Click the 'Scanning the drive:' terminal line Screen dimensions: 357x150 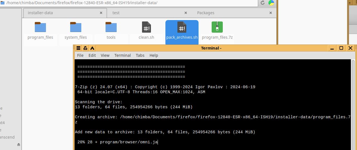[99, 102]
